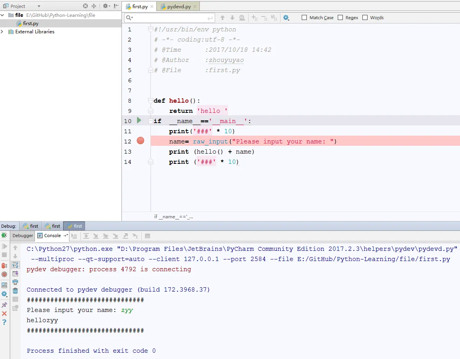
Task: Select the highlighted third 'first' debug session tab
Action: [74, 226]
